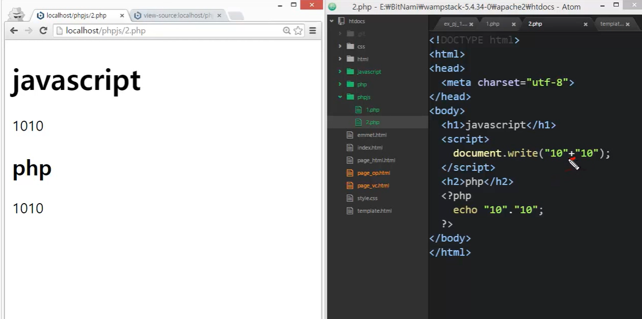Screen dimensions: 642x319
Task: Open a new Chrome tab
Action: pos(236,16)
